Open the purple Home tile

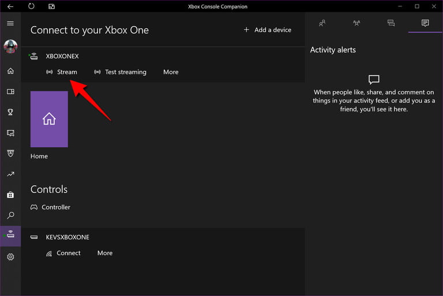coord(49,119)
